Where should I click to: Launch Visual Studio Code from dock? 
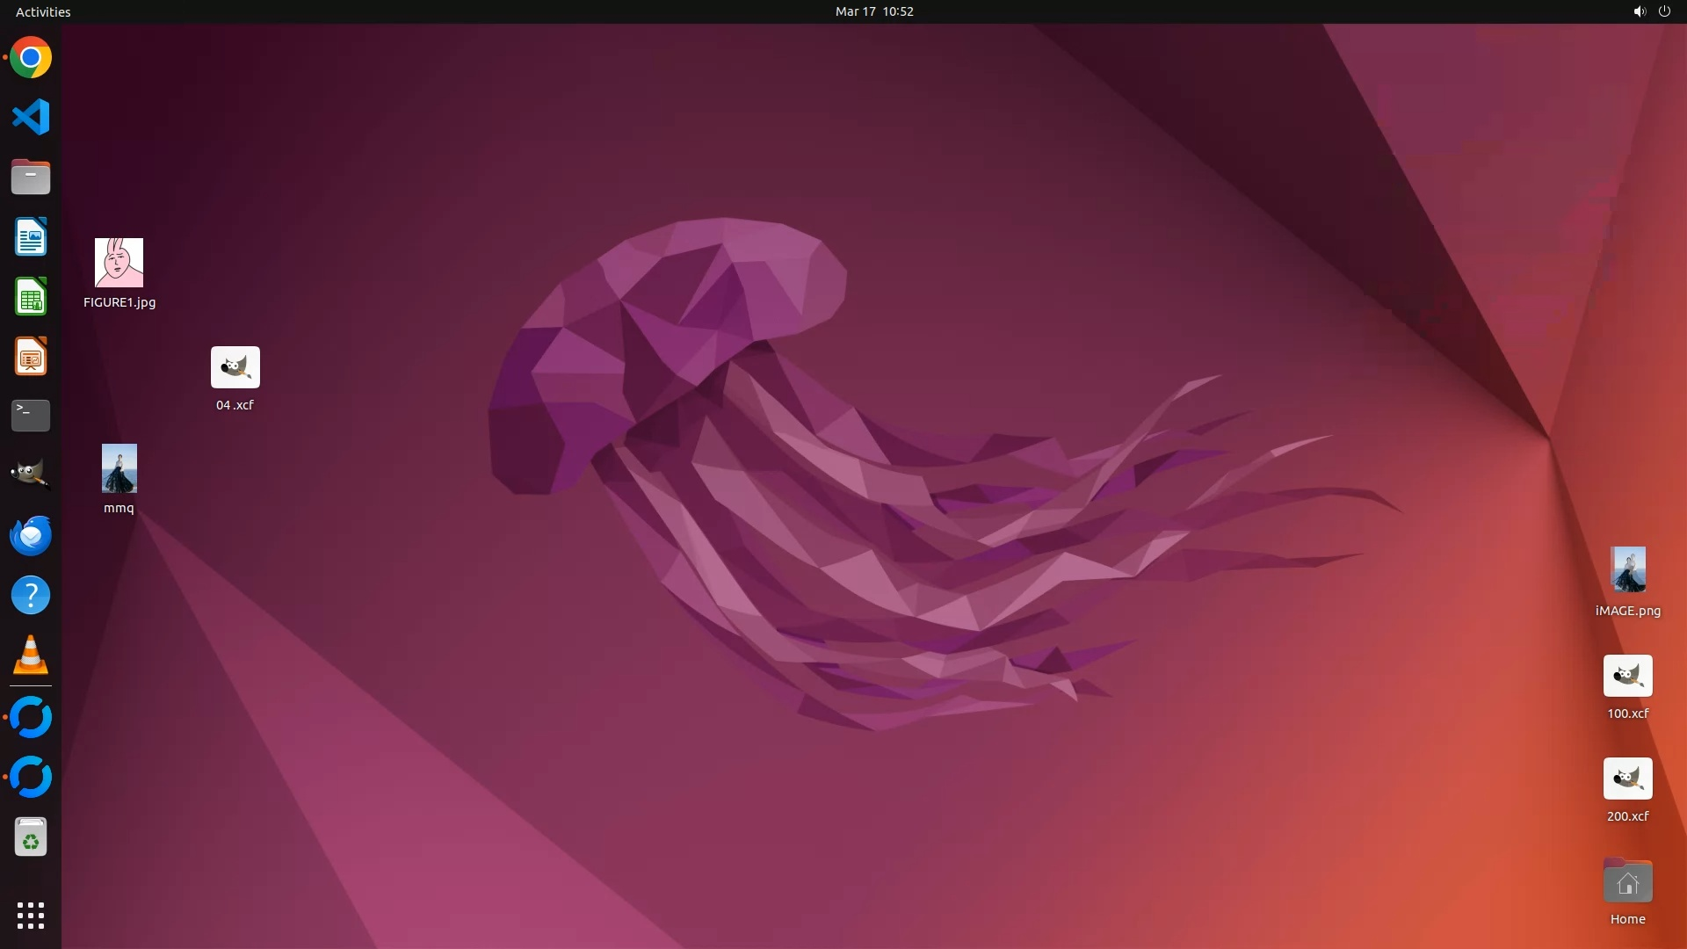(31, 117)
